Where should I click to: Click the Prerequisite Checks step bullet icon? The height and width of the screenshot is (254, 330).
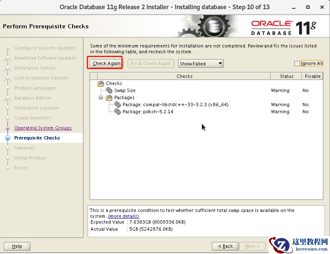[8, 138]
